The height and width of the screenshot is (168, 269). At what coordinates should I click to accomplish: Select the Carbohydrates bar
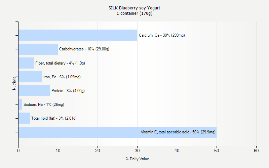click(x=38, y=49)
